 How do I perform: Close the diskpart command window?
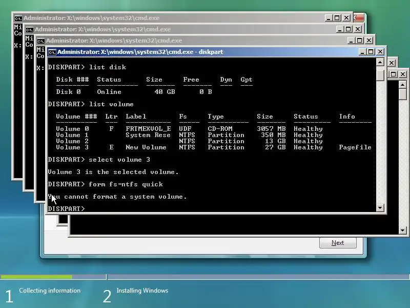tap(380, 52)
